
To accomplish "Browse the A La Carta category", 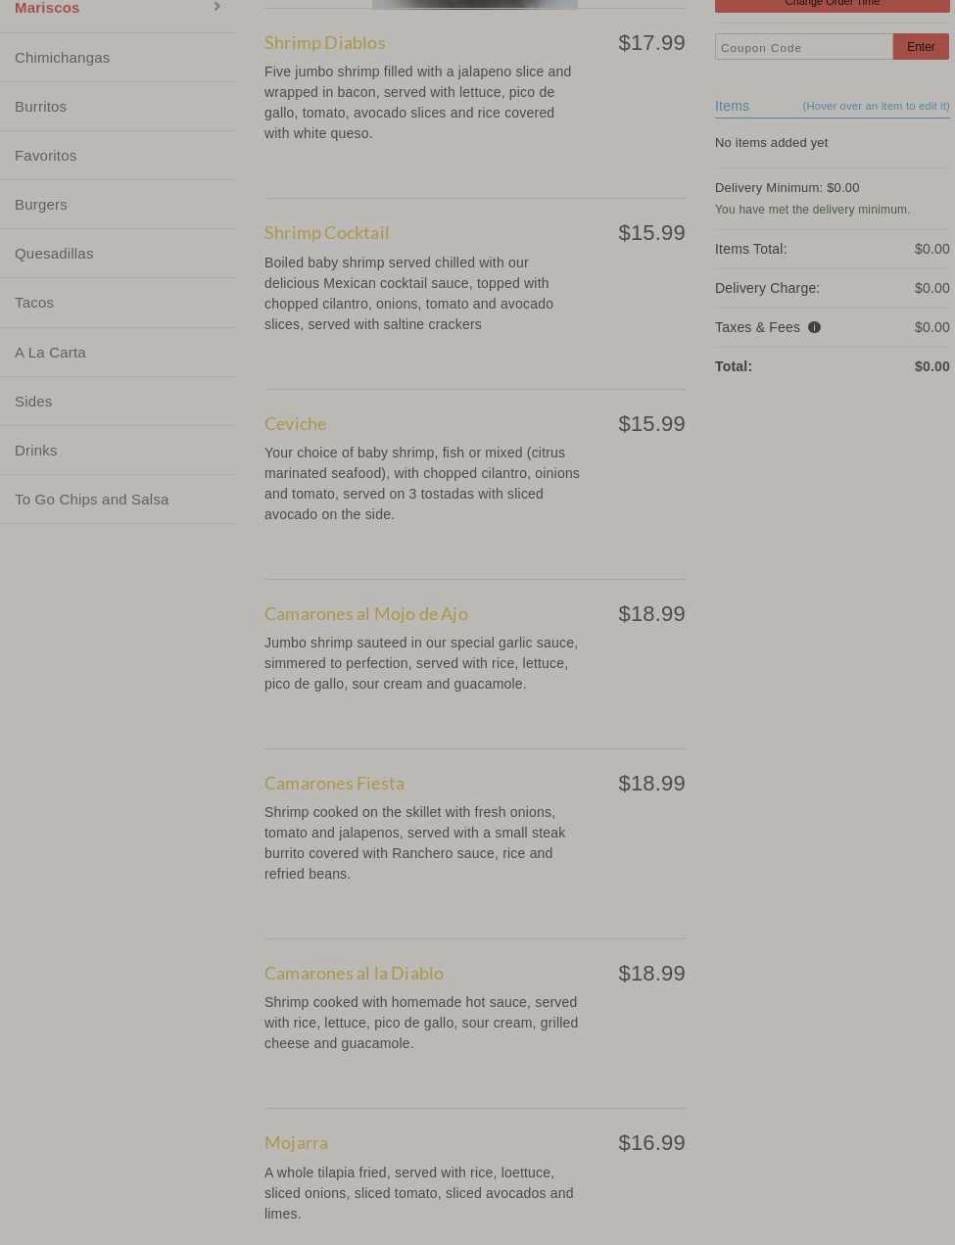I will (x=50, y=352).
